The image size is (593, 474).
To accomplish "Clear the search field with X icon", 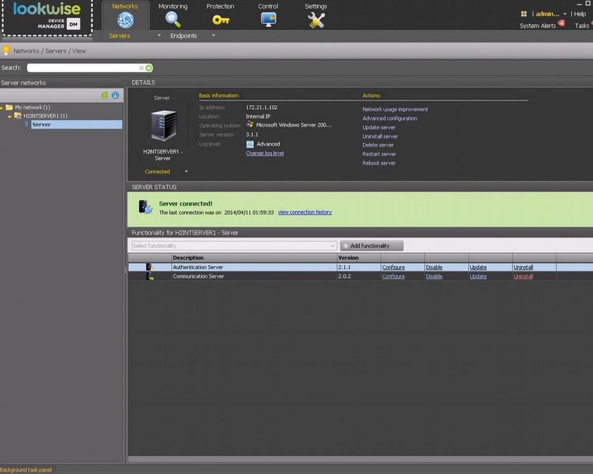I will pos(142,68).
